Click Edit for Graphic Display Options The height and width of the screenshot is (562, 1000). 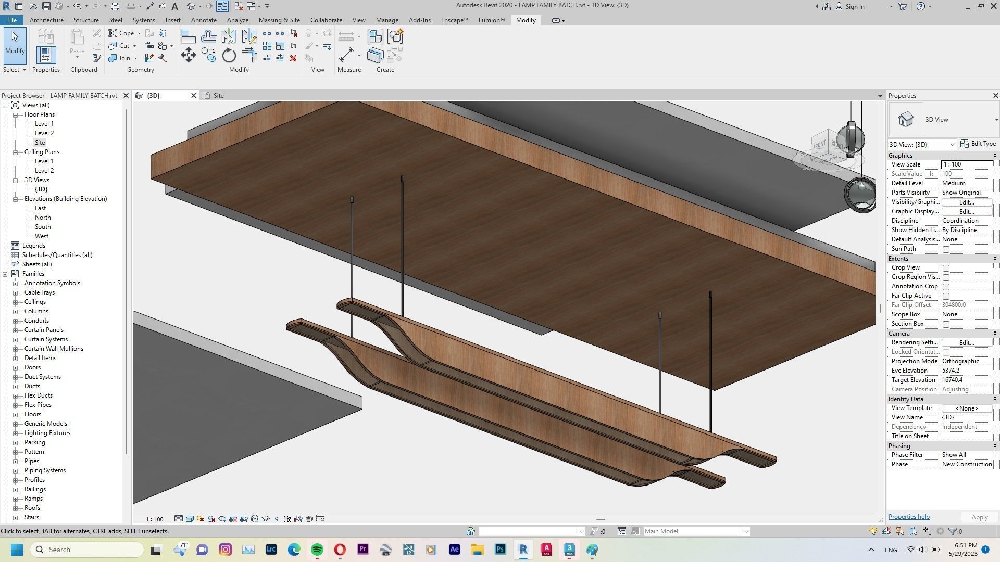click(967, 212)
